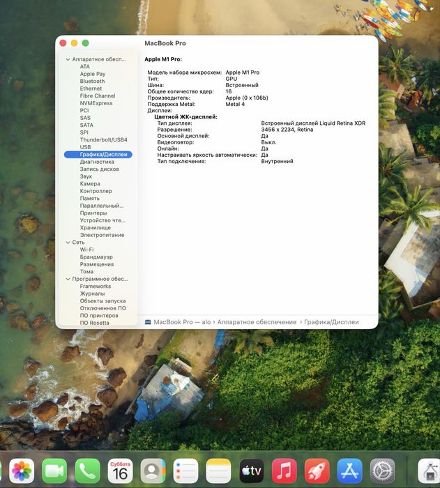This screenshot has height=488, width=440.
Task: Click MacBook Pro — alo in the path bar
Action: tap(182, 322)
